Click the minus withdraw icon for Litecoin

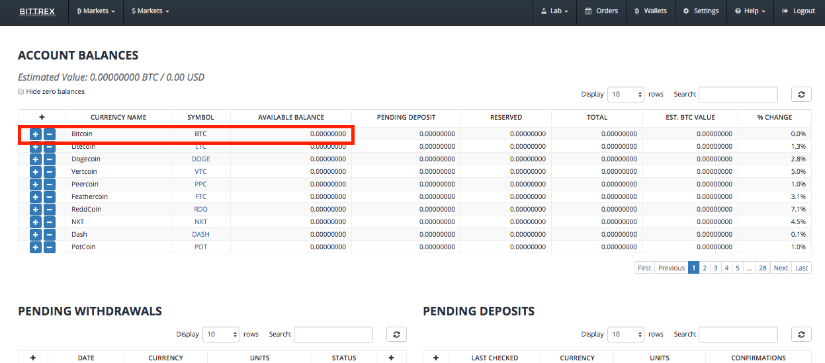pos(50,147)
